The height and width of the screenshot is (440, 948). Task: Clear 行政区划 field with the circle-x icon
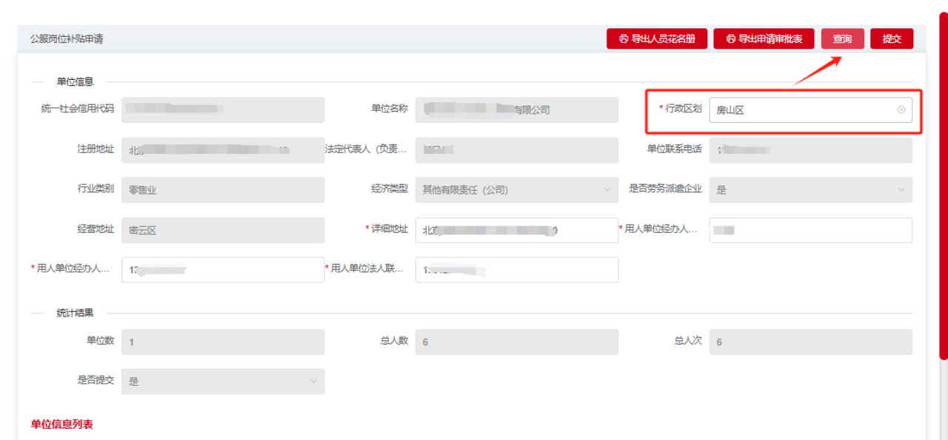(x=901, y=110)
